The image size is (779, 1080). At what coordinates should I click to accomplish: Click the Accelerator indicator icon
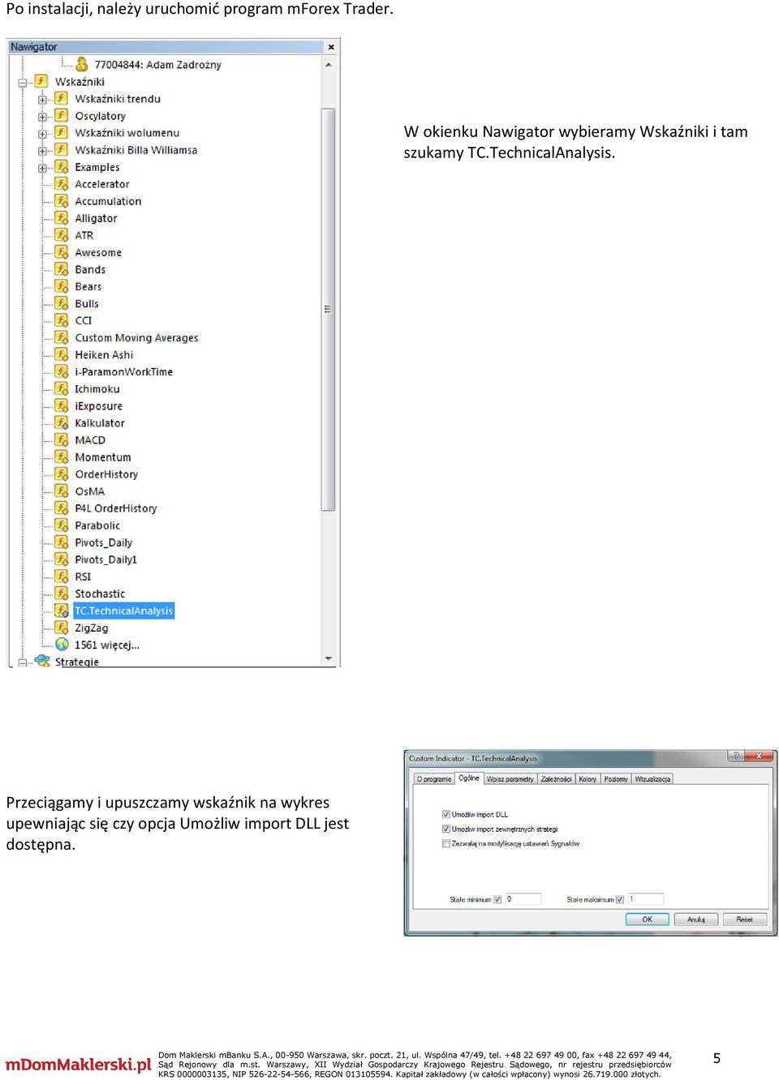click(x=62, y=184)
